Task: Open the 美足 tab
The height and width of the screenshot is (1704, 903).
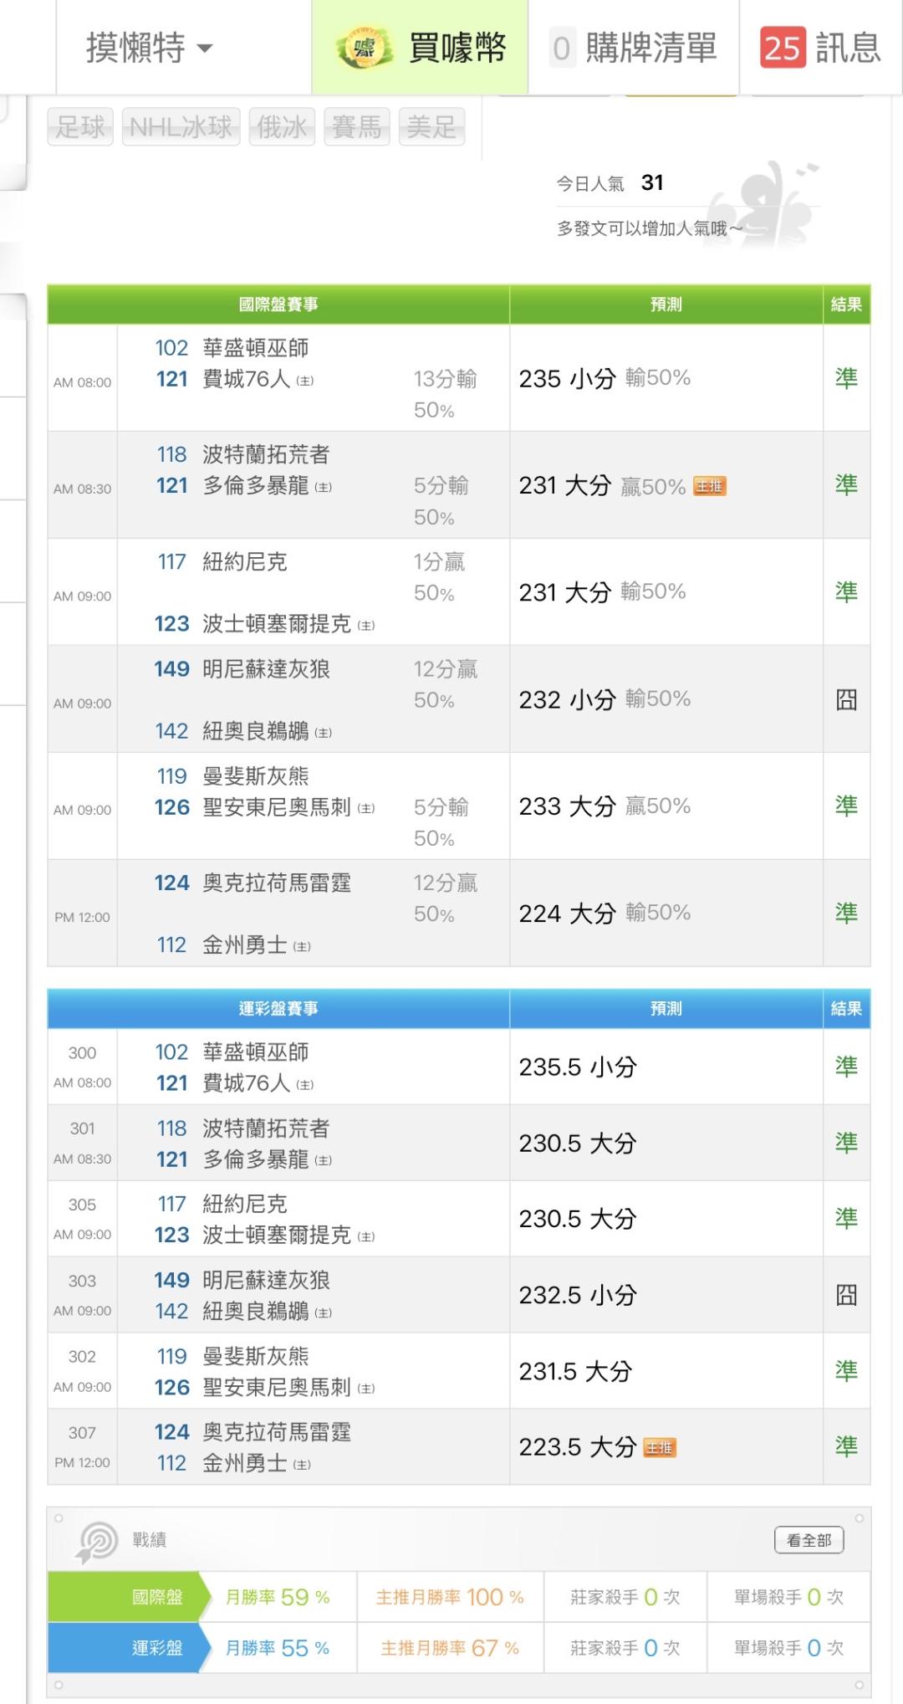Action: (x=431, y=127)
